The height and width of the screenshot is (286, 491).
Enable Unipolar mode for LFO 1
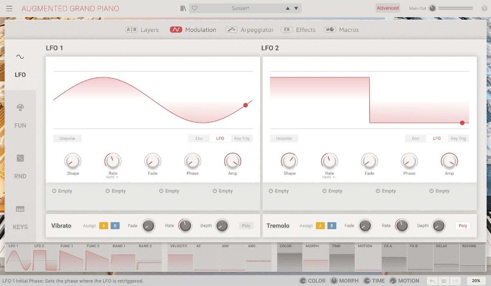pos(67,138)
